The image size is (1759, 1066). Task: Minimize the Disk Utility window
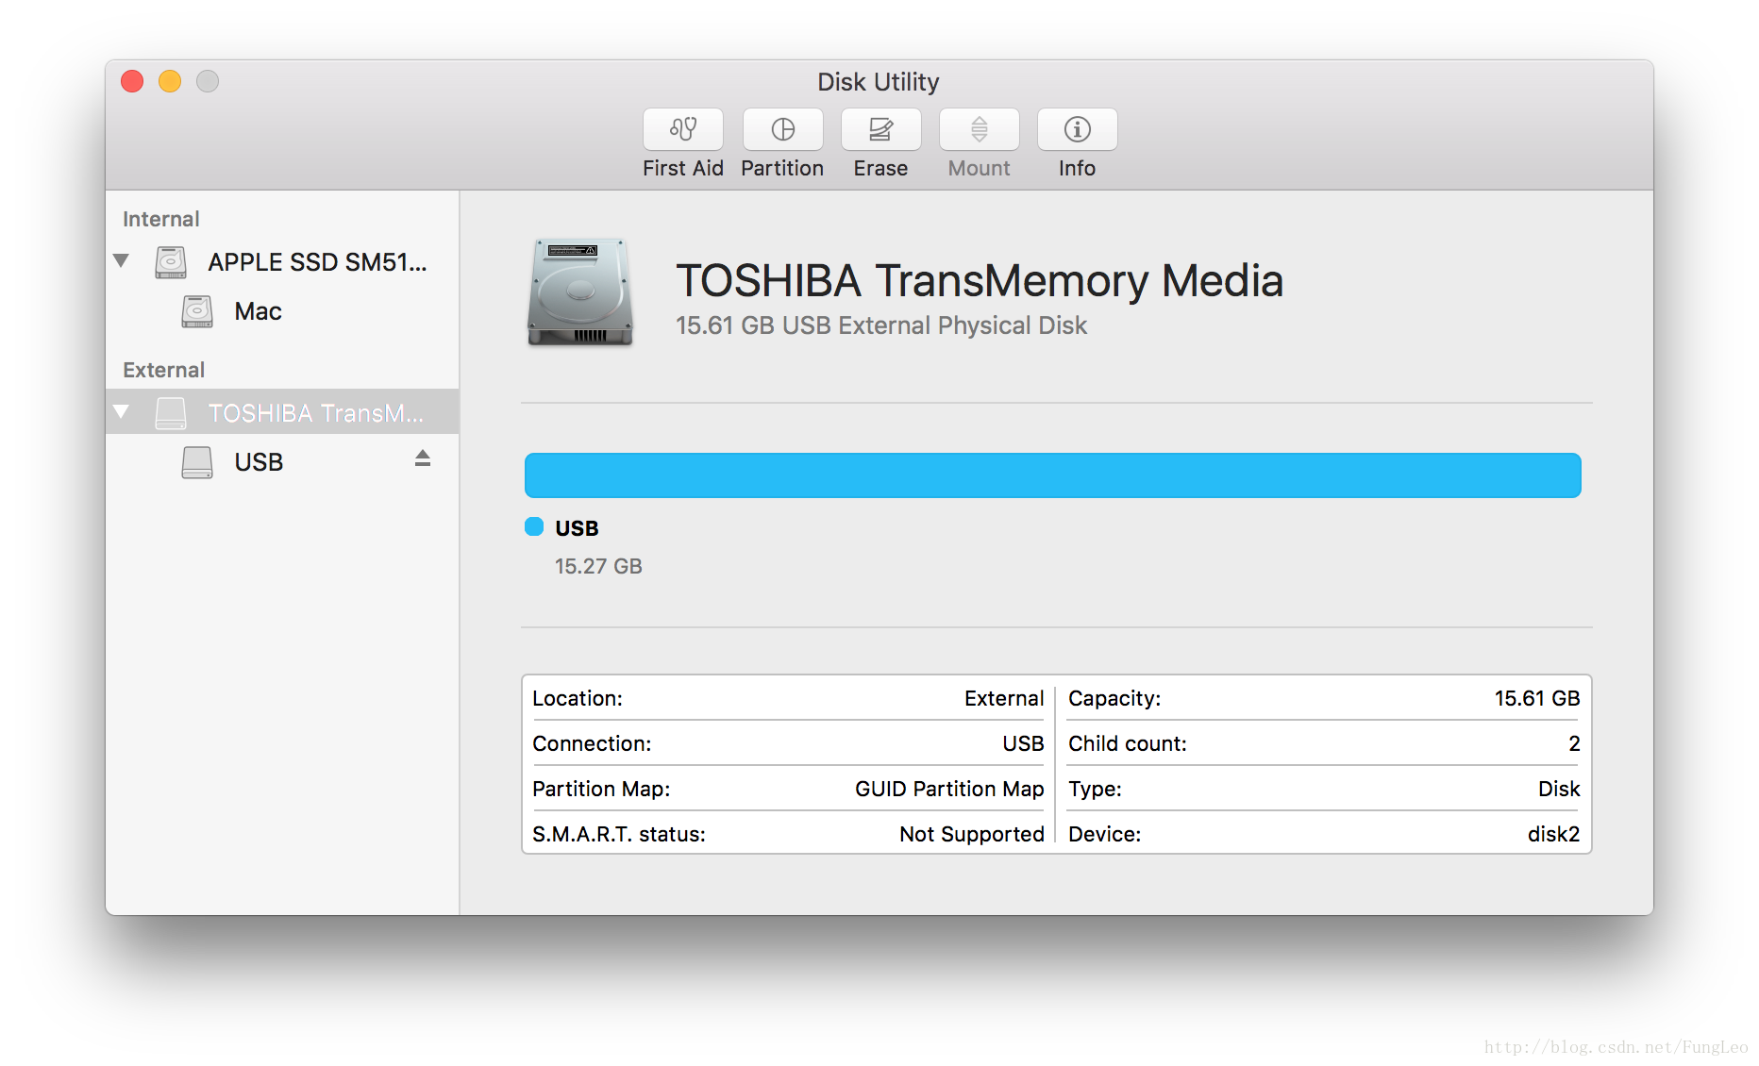point(170,82)
